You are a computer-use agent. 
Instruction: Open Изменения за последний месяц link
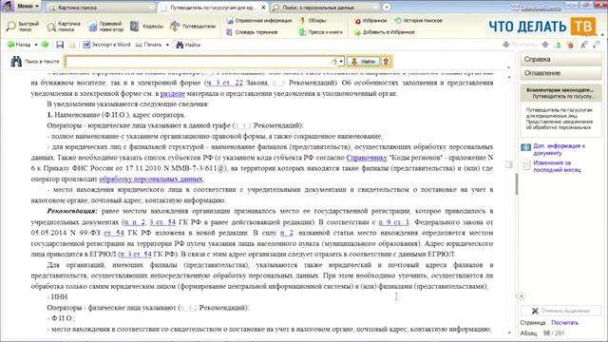tap(558, 166)
